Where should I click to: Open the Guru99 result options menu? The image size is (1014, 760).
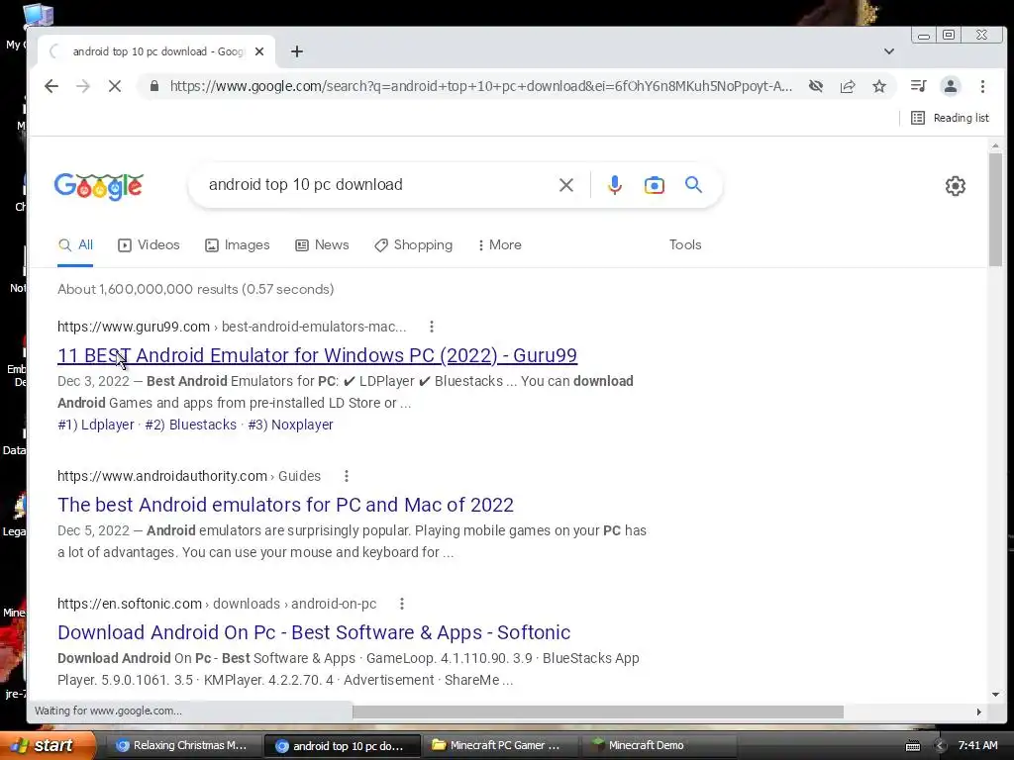point(432,327)
